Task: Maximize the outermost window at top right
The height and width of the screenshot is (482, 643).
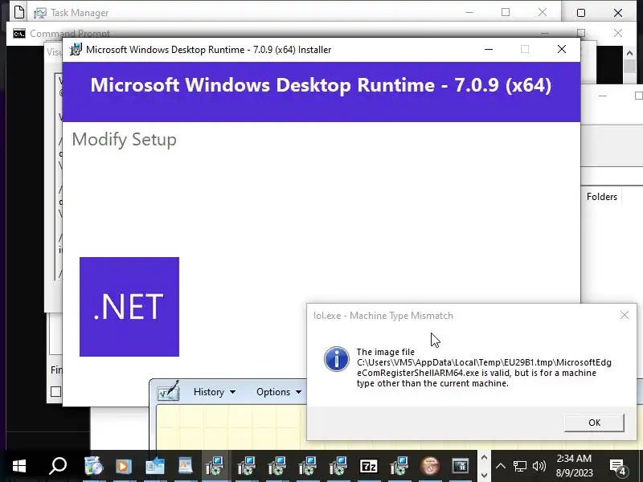Action: 580,13
